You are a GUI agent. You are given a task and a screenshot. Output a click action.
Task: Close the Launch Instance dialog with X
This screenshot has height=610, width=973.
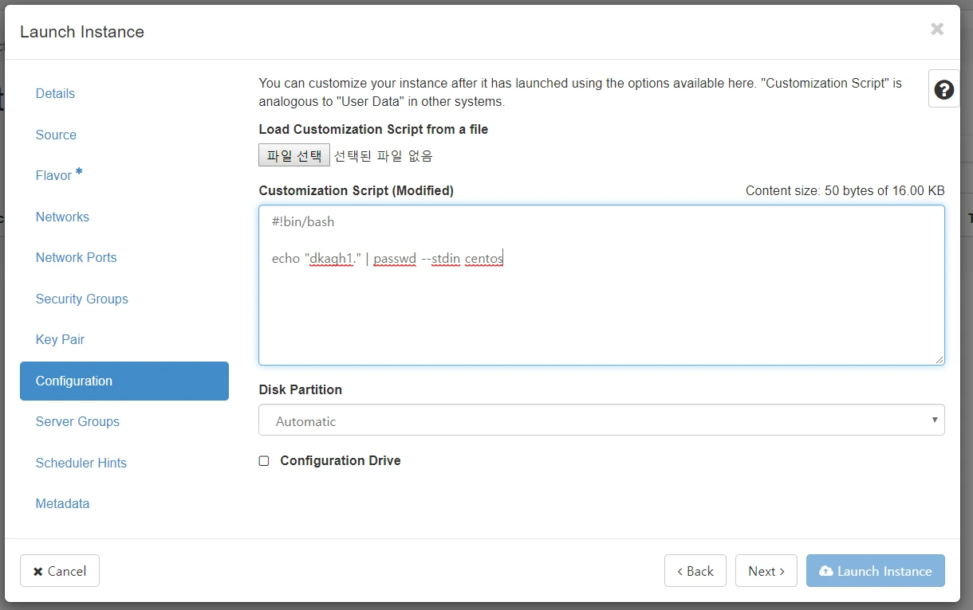click(x=937, y=29)
